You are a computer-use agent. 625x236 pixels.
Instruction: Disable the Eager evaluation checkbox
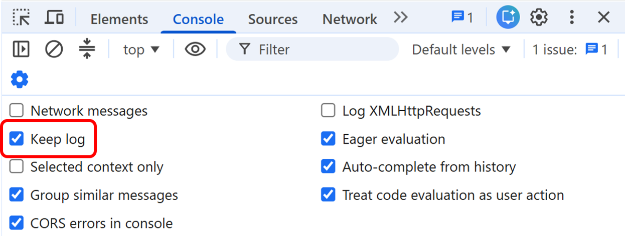coord(328,139)
